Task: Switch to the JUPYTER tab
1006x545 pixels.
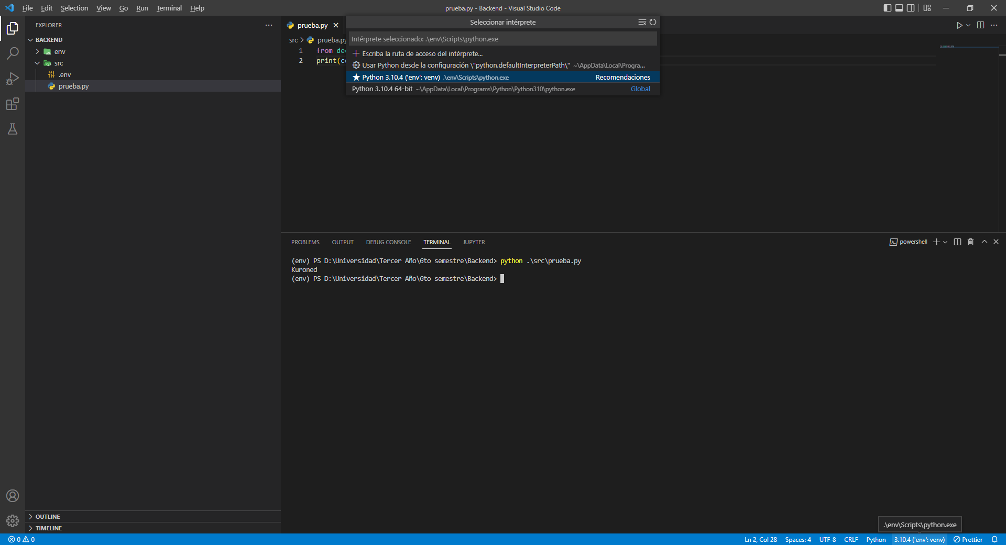Action: pos(474,242)
